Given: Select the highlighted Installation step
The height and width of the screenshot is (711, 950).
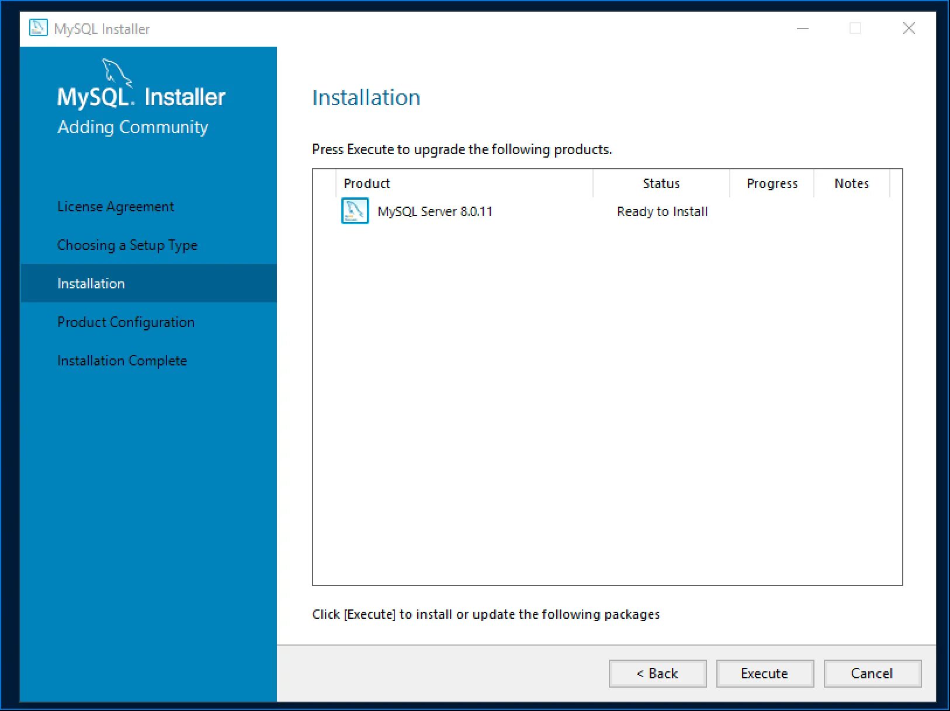Looking at the screenshot, I should (91, 283).
